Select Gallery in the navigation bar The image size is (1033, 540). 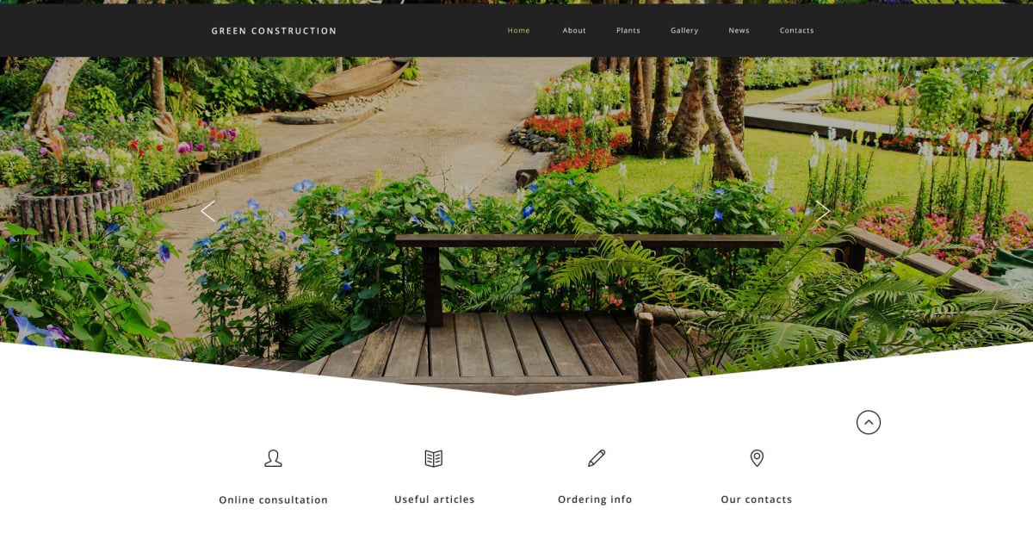click(x=684, y=30)
